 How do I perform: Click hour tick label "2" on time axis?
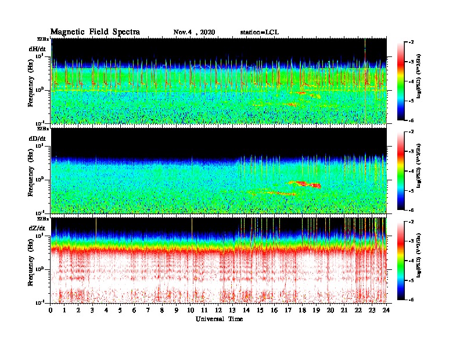(x=78, y=310)
